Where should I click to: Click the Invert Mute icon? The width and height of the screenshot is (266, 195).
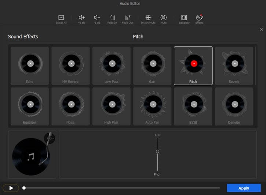pos(148,19)
